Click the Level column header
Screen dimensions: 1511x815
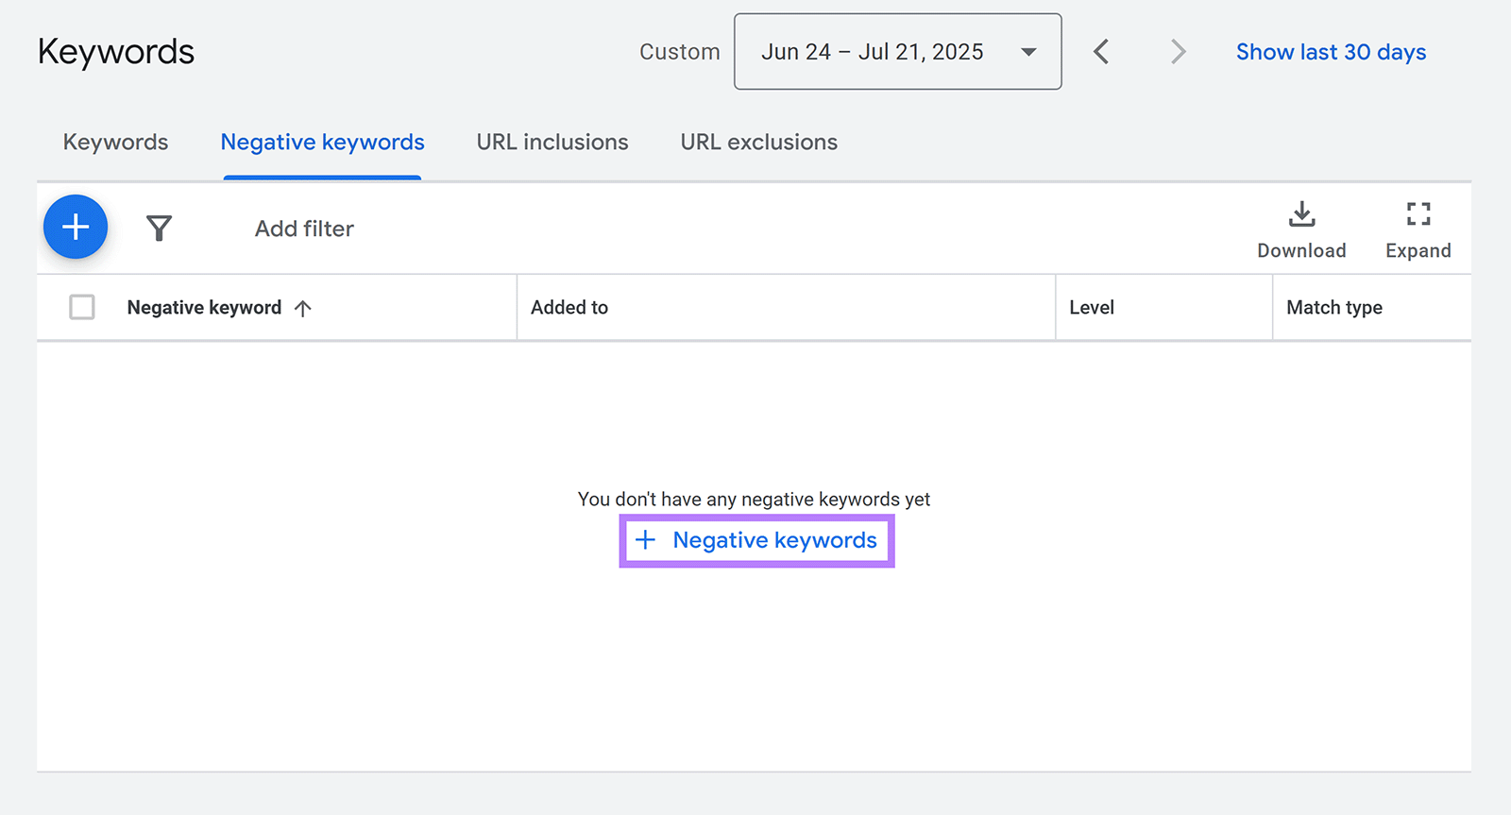tap(1092, 308)
